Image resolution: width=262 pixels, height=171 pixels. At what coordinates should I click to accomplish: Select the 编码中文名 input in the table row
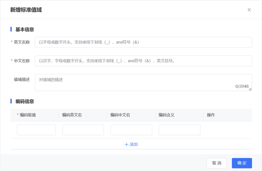[x=131, y=130]
